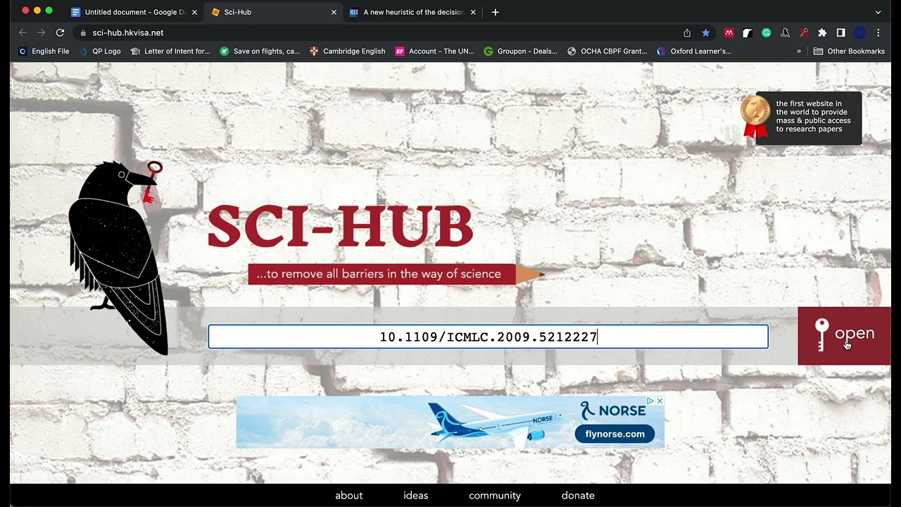Click the Norse airline banner advertisement
Image resolution: width=901 pixels, height=507 pixels.
point(450,422)
